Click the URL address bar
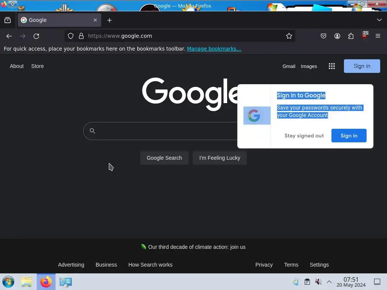This screenshot has width=387, height=290. 180,36
